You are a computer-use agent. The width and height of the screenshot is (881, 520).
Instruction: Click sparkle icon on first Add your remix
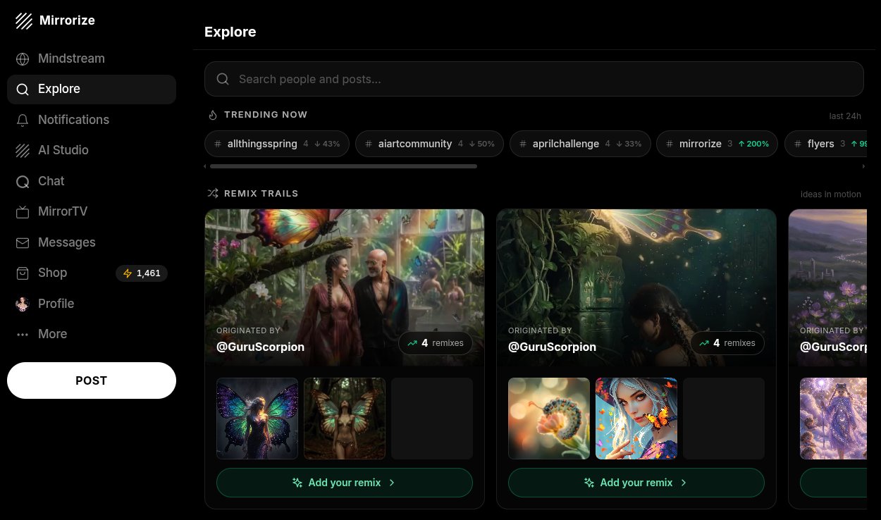point(297,483)
